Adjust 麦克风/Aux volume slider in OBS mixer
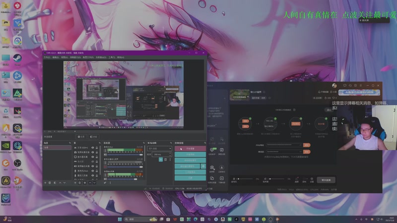Viewport: 397px width, 223px height. 125,155
